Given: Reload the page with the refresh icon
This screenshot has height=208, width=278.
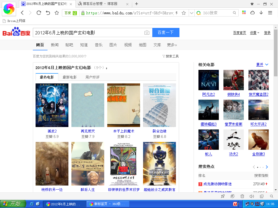Looking at the screenshot, I should tap(39, 13).
